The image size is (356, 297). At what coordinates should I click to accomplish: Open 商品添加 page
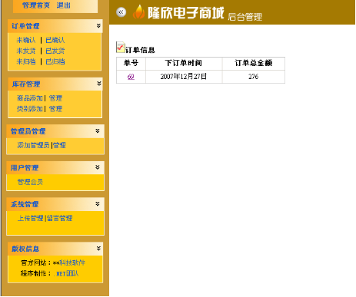pos(30,98)
